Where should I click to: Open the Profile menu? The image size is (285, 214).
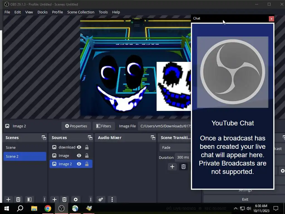(57, 12)
